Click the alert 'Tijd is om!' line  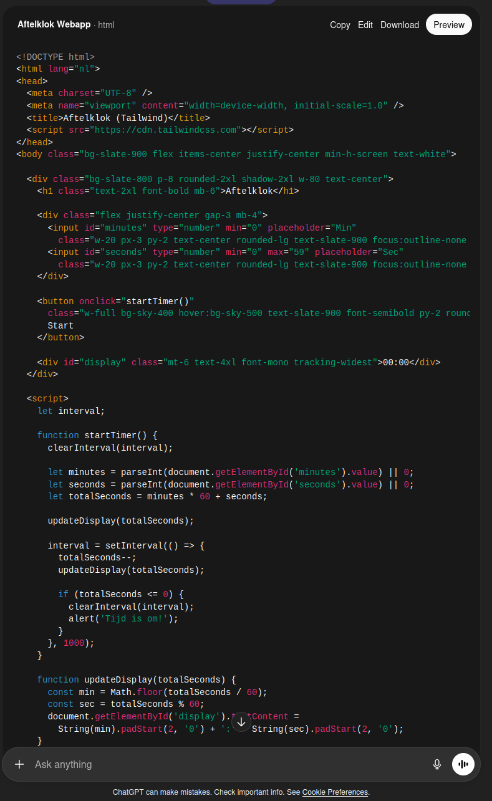point(123,618)
